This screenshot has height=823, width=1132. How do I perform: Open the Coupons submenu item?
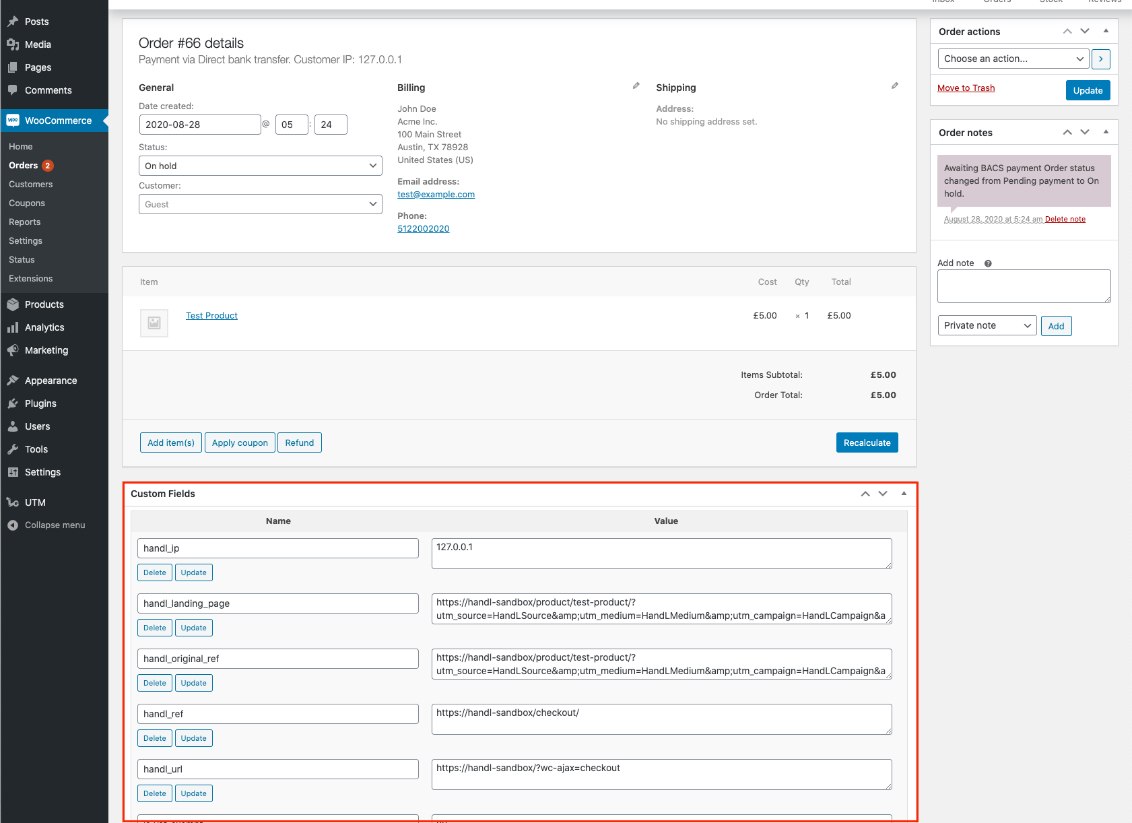pos(27,203)
